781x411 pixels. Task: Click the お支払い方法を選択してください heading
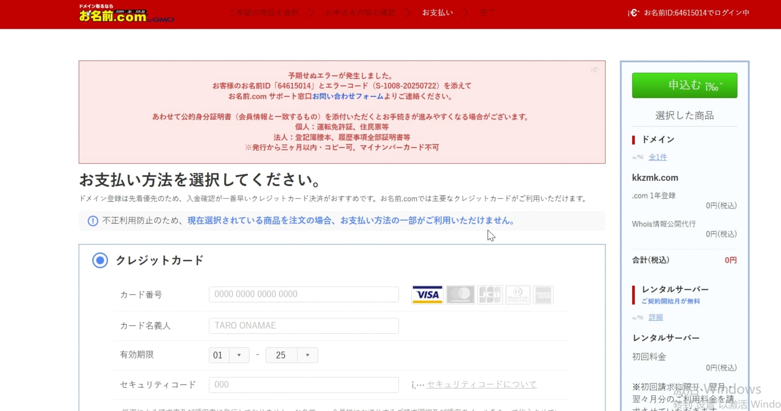tap(201, 180)
